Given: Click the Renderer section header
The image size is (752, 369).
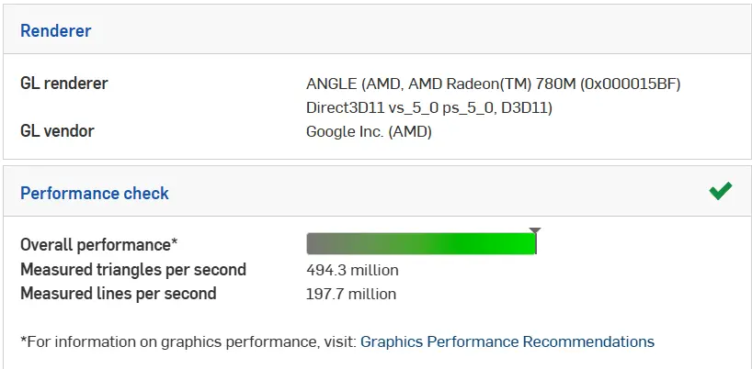Looking at the screenshot, I should pos(56,31).
